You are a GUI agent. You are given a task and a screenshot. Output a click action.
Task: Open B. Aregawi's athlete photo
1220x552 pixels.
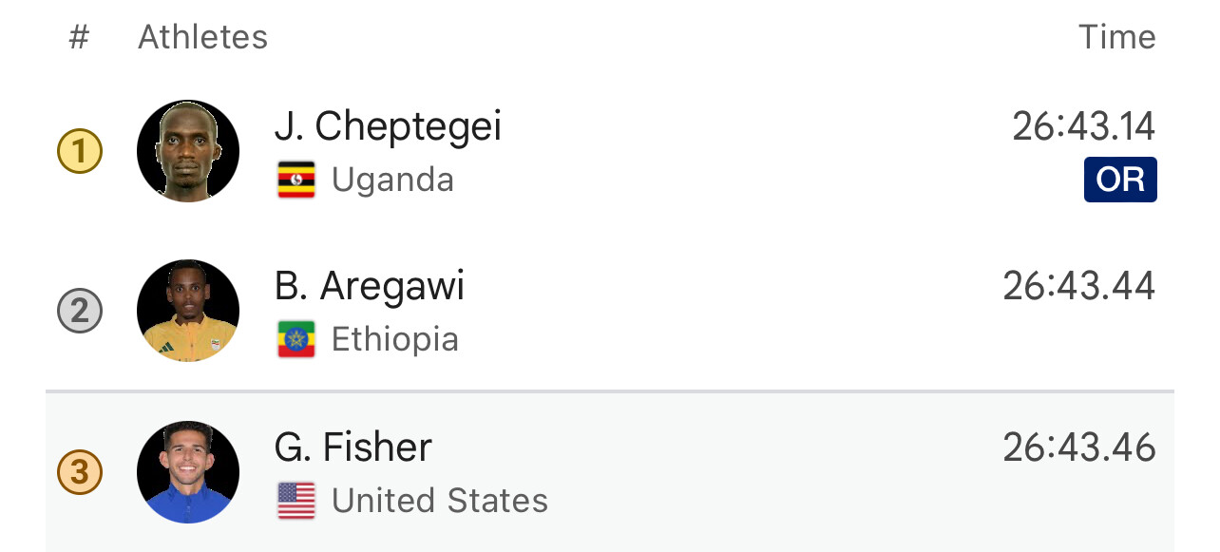(188, 311)
